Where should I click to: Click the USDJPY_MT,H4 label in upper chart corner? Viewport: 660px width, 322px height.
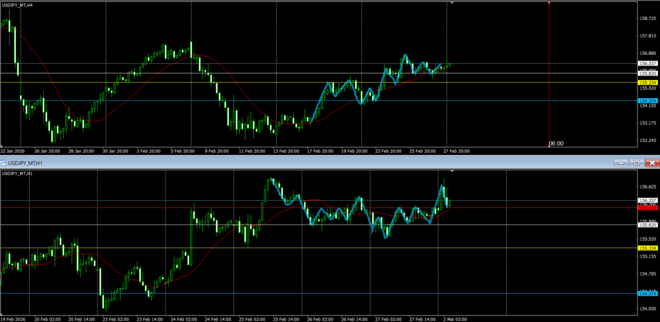[x=18, y=5]
